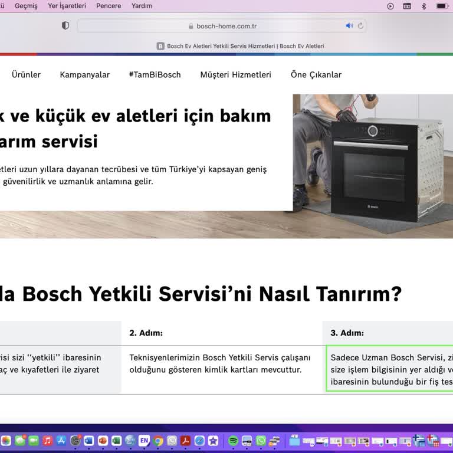The height and width of the screenshot is (453, 453).
Task: Open the Kampanyalar navigation item
Action: click(x=85, y=75)
